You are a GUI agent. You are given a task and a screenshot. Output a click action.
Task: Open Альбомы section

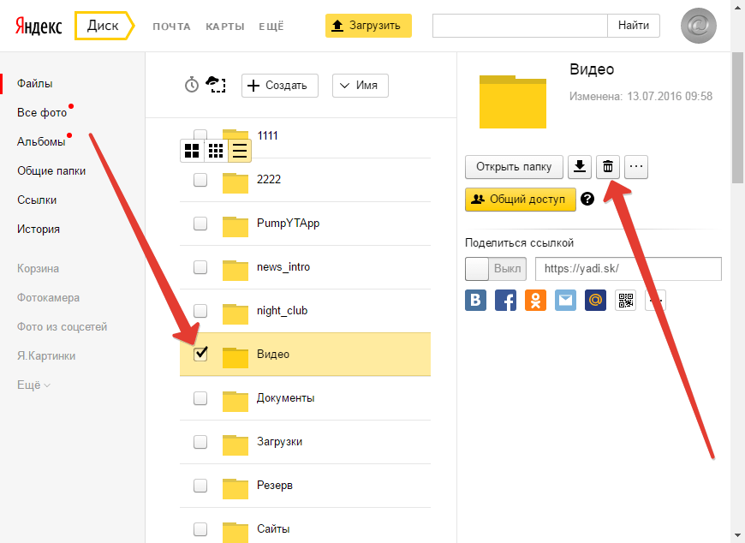(x=41, y=141)
